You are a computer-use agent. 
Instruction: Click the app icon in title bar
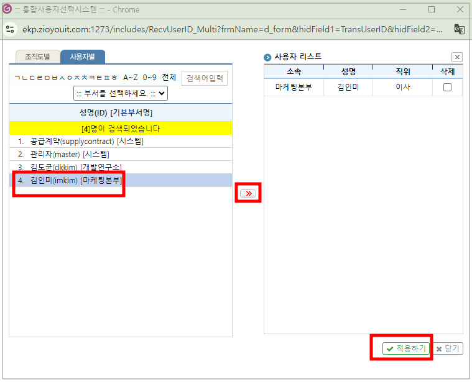[x=7, y=9]
